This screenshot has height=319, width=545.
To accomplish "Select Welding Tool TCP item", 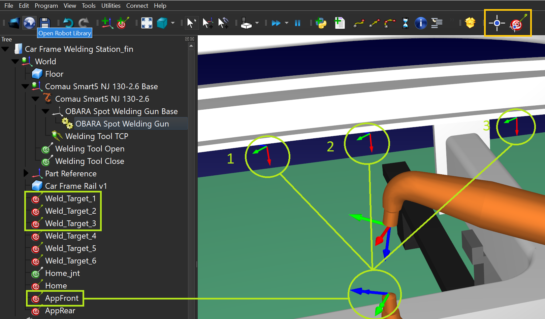I will point(96,136).
